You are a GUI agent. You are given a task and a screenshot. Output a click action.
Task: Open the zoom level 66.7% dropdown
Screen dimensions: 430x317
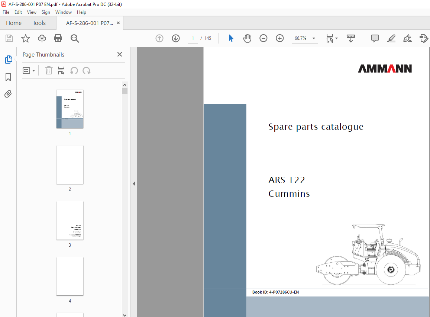(x=314, y=38)
